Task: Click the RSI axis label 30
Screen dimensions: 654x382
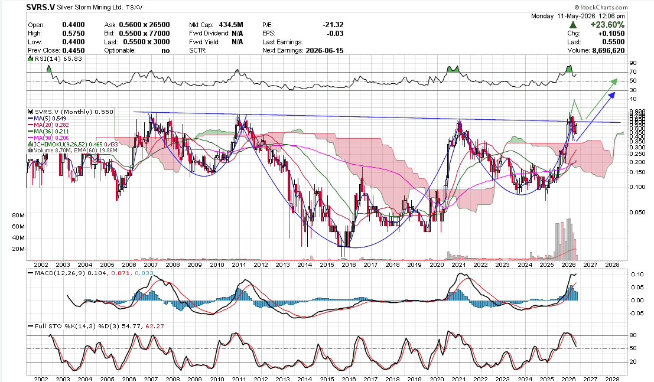Action: 633,90
